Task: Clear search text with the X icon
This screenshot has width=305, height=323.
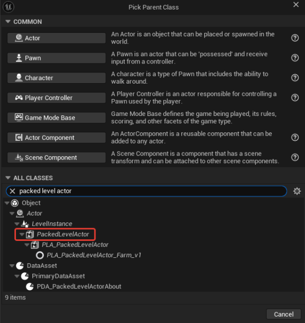Action: click(x=12, y=191)
